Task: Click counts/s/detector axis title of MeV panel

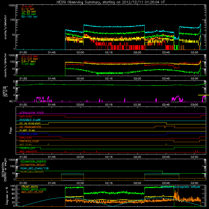Action: [5, 65]
